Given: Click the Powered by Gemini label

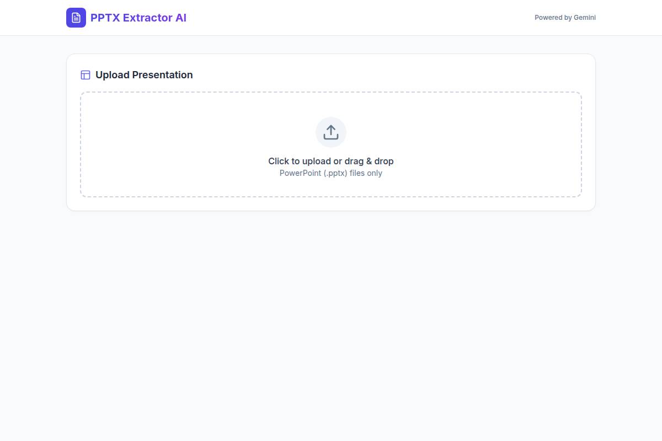Looking at the screenshot, I should (565, 18).
